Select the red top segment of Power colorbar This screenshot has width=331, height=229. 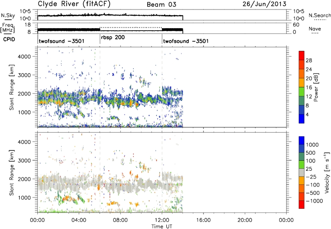coord(302,55)
